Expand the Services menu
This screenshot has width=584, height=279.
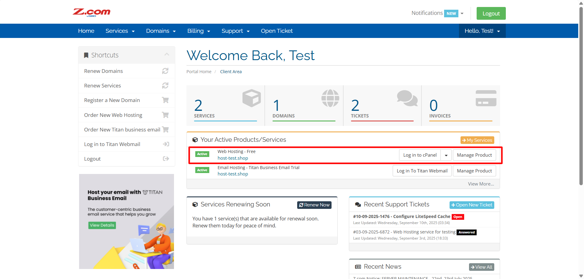[x=120, y=31]
